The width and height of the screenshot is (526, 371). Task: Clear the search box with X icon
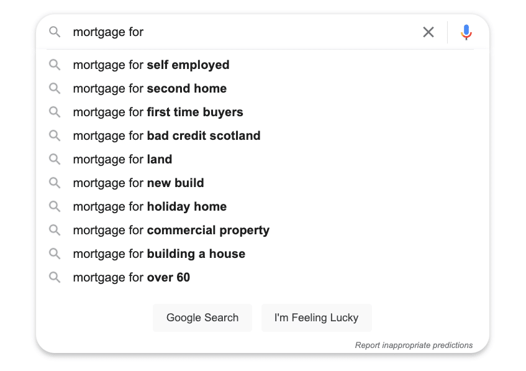point(429,32)
